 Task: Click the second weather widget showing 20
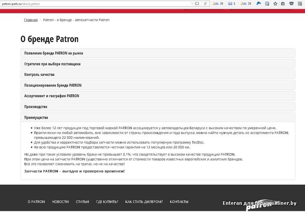pos(246,3)
